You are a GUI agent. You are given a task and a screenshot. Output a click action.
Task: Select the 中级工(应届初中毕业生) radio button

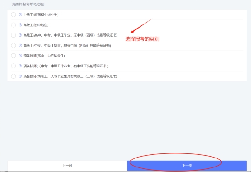coord(14,14)
